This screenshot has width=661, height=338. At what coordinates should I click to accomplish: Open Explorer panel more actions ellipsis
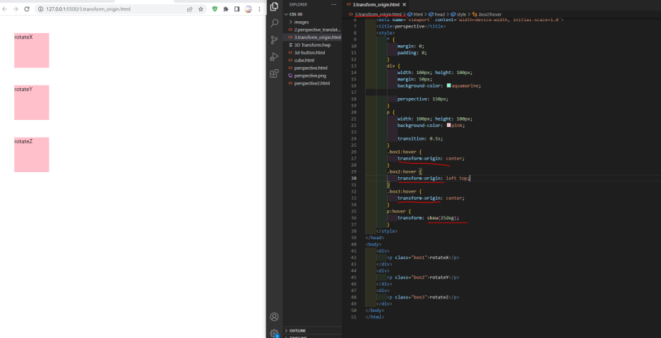tap(334, 5)
